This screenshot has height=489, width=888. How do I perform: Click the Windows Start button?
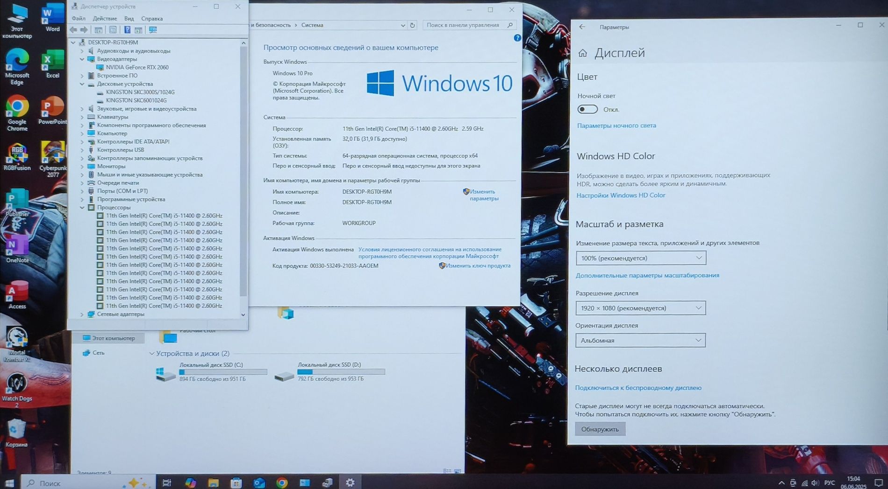9,482
